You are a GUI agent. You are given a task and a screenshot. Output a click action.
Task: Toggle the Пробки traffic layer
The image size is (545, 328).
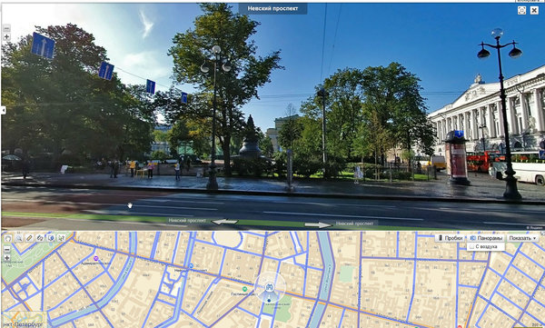pos(450,238)
